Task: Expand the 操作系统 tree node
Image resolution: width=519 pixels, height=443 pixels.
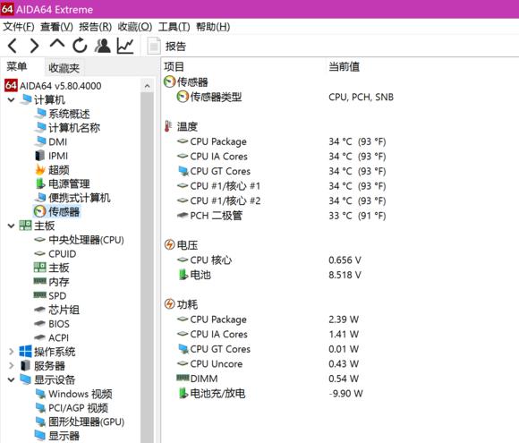Action: click(12, 352)
